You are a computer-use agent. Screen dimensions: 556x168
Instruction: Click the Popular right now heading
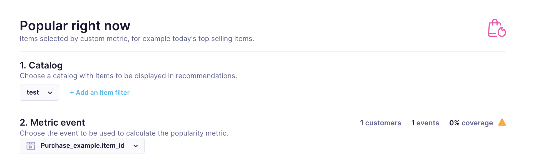coord(75,26)
